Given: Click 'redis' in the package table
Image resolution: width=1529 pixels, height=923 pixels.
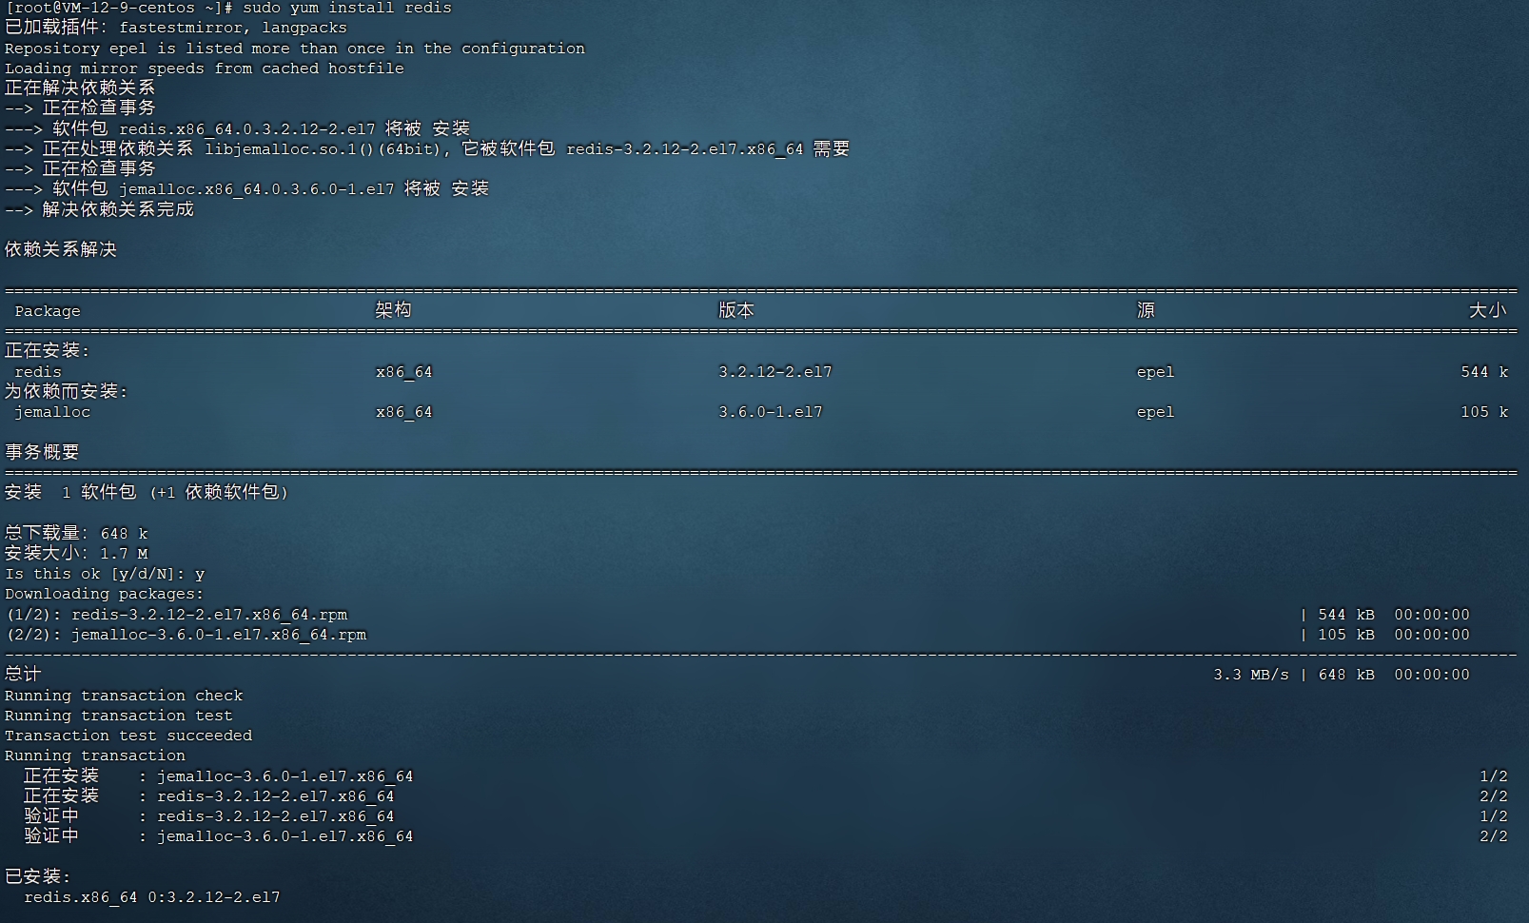Looking at the screenshot, I should pos(38,372).
